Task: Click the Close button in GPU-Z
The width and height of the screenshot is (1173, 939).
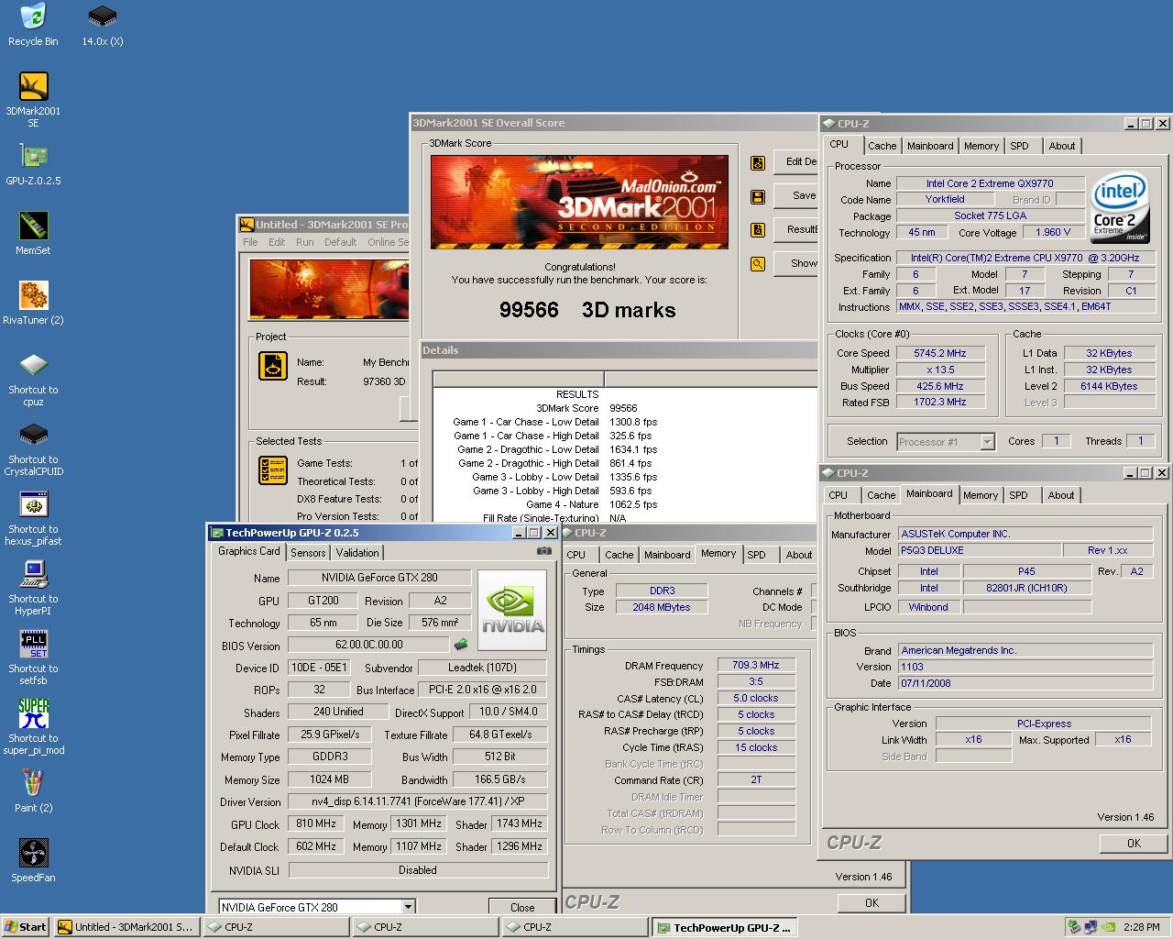Action: click(x=522, y=907)
